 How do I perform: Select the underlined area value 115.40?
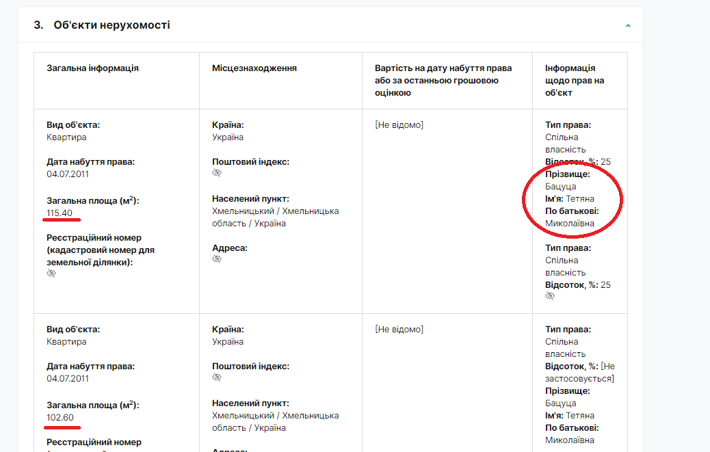click(x=60, y=213)
